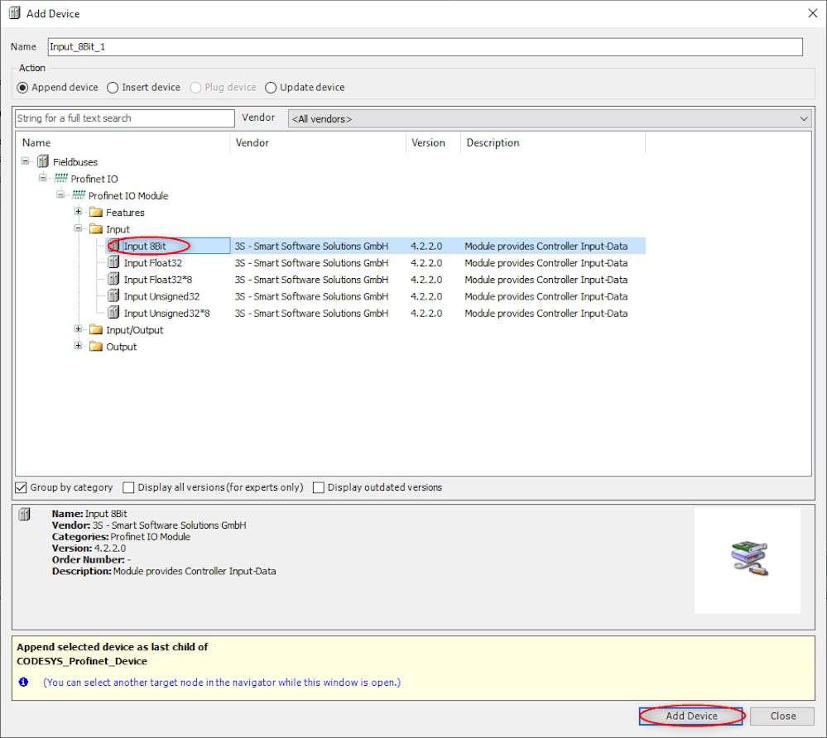Screen dimensions: 827x738
Task: Collapse the Fieldbuses tree node
Action: tap(25, 161)
